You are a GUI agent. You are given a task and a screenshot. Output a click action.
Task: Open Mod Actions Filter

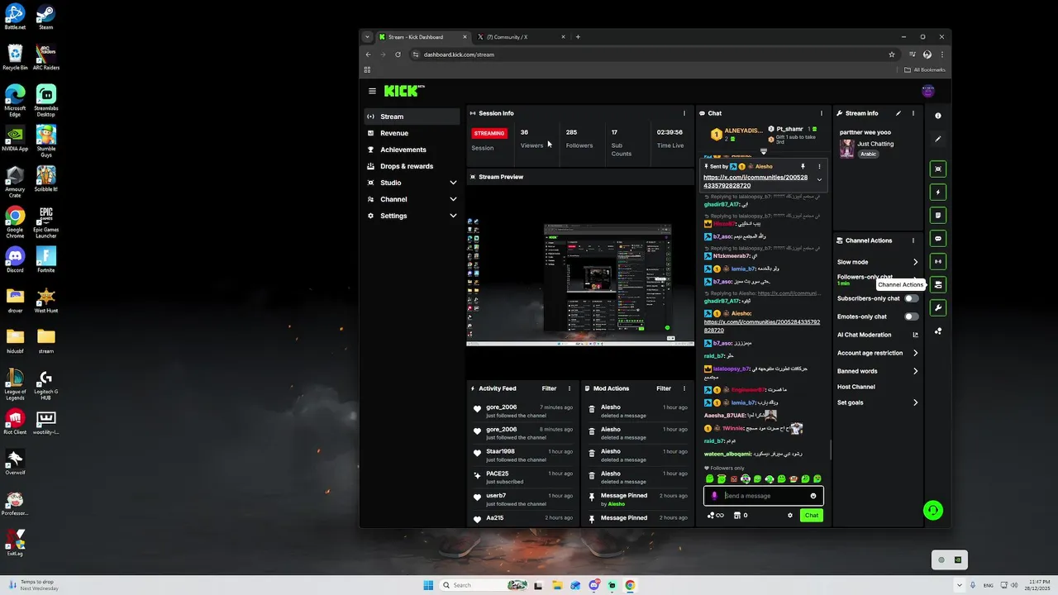coord(664,388)
